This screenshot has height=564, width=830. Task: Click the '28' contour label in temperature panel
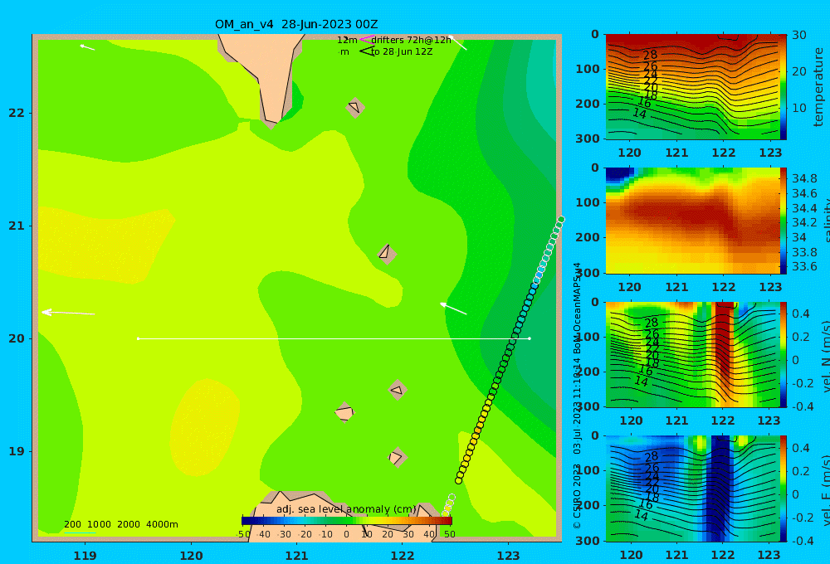(650, 55)
